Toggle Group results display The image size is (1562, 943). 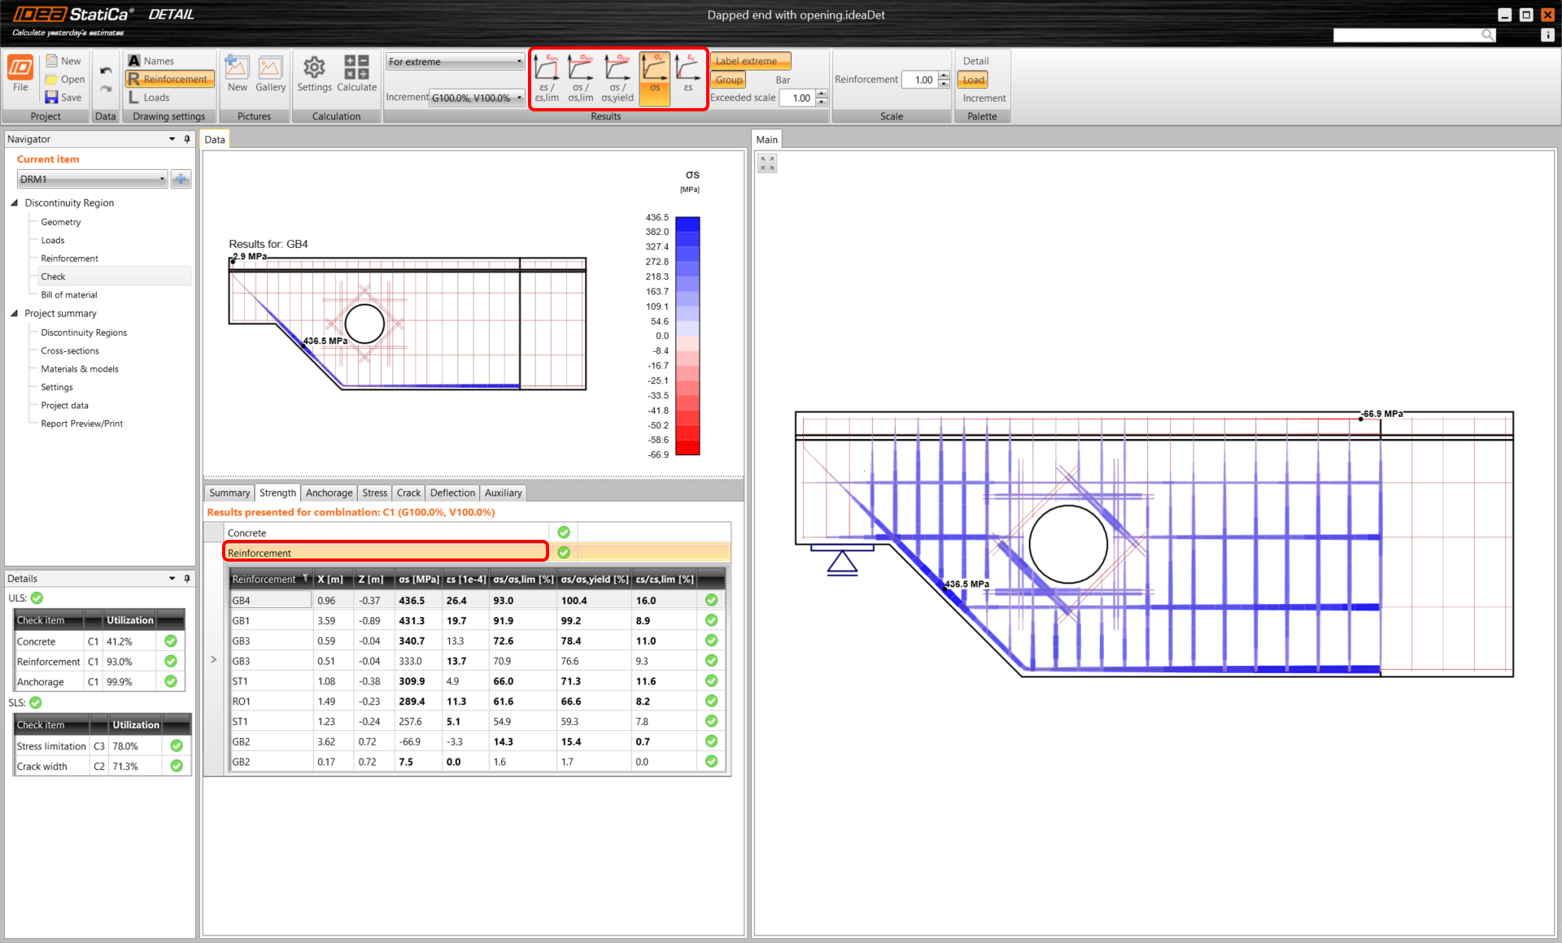click(x=728, y=80)
